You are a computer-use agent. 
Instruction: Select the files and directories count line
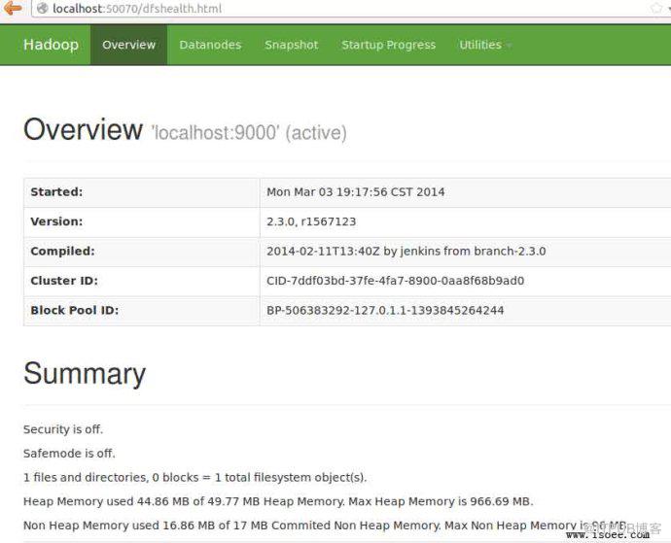click(195, 477)
